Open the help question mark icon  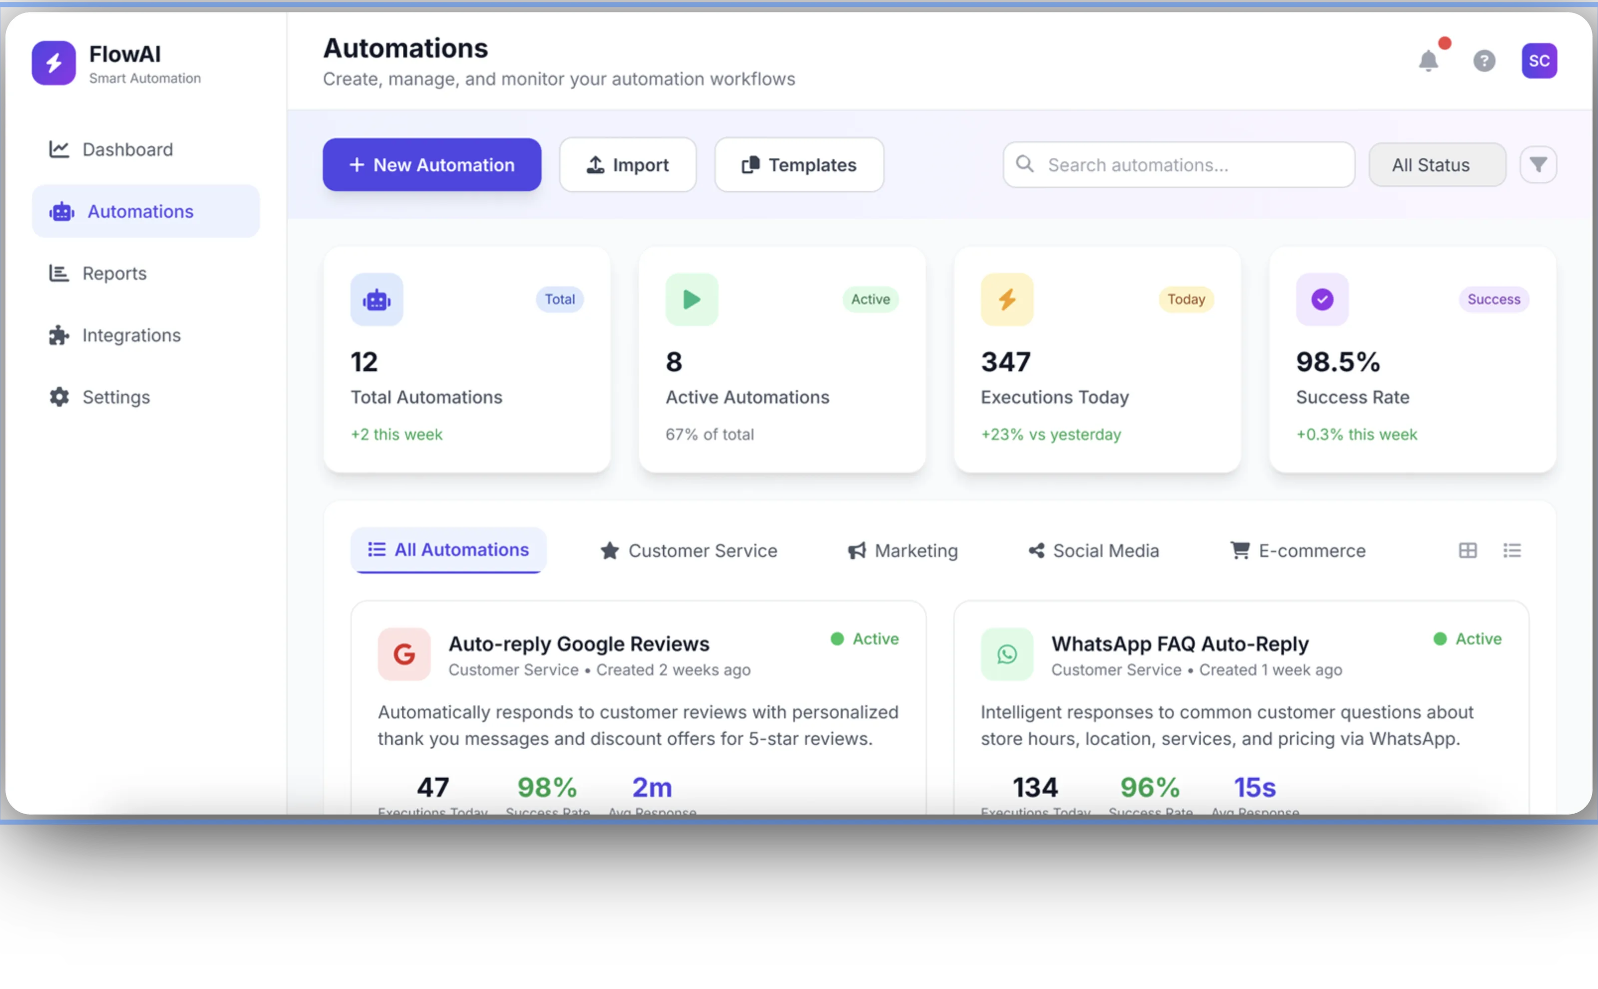pyautogui.click(x=1484, y=61)
